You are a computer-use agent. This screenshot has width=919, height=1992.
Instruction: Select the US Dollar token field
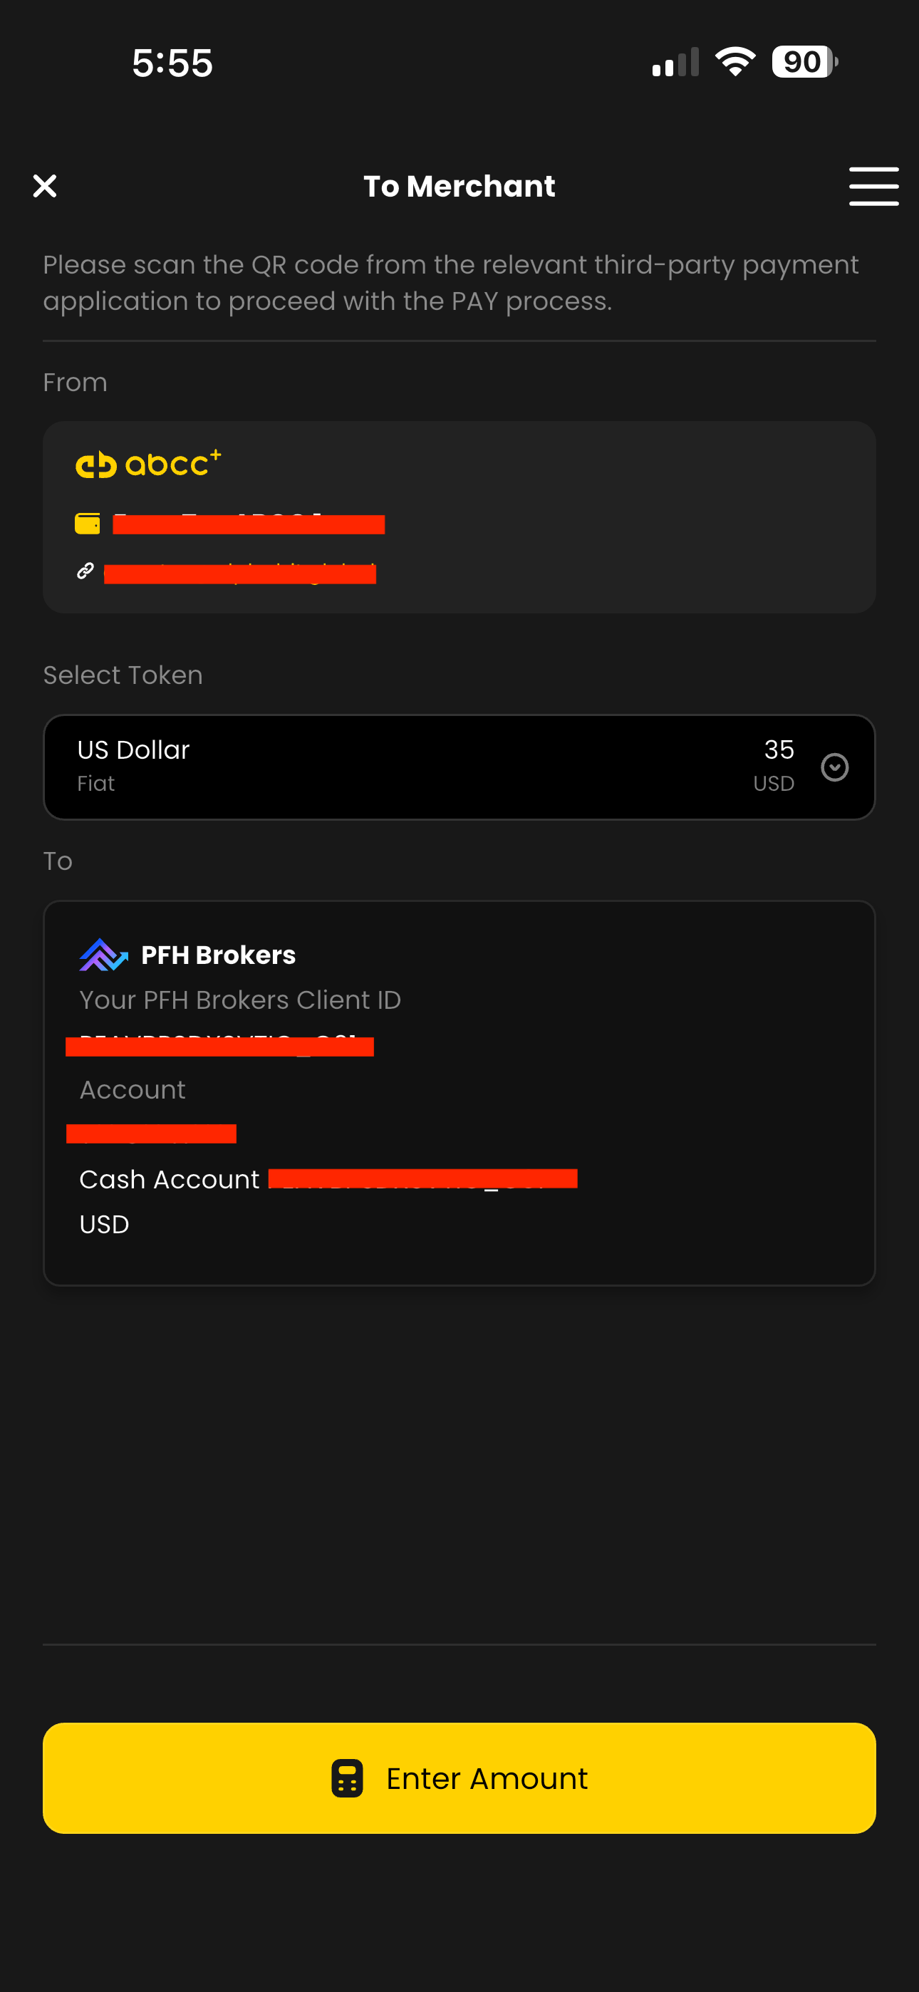387,767
